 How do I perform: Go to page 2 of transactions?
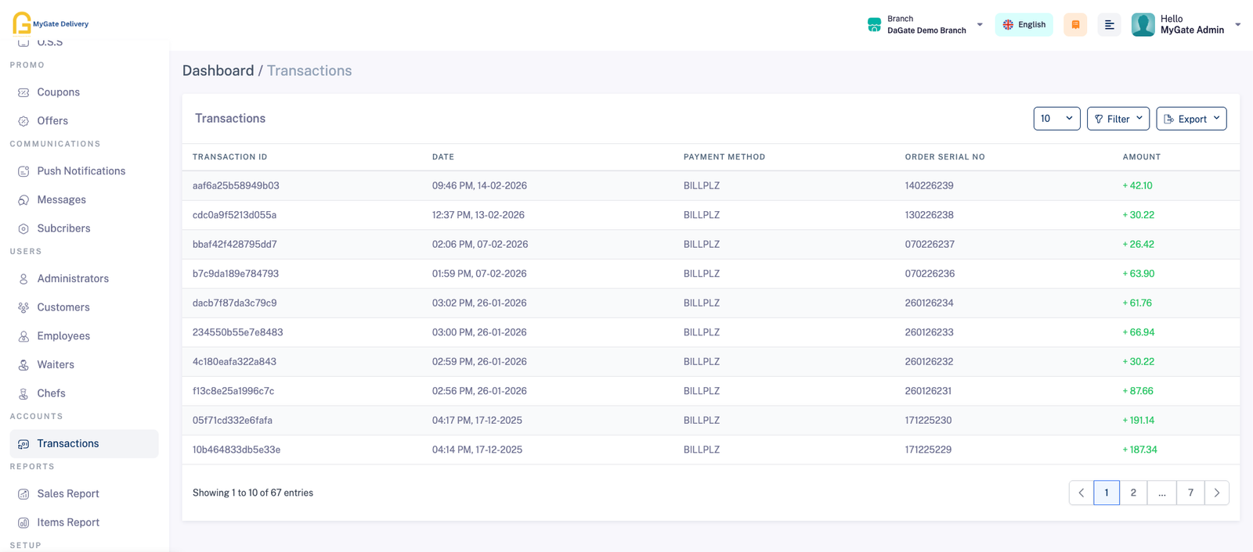(x=1133, y=493)
